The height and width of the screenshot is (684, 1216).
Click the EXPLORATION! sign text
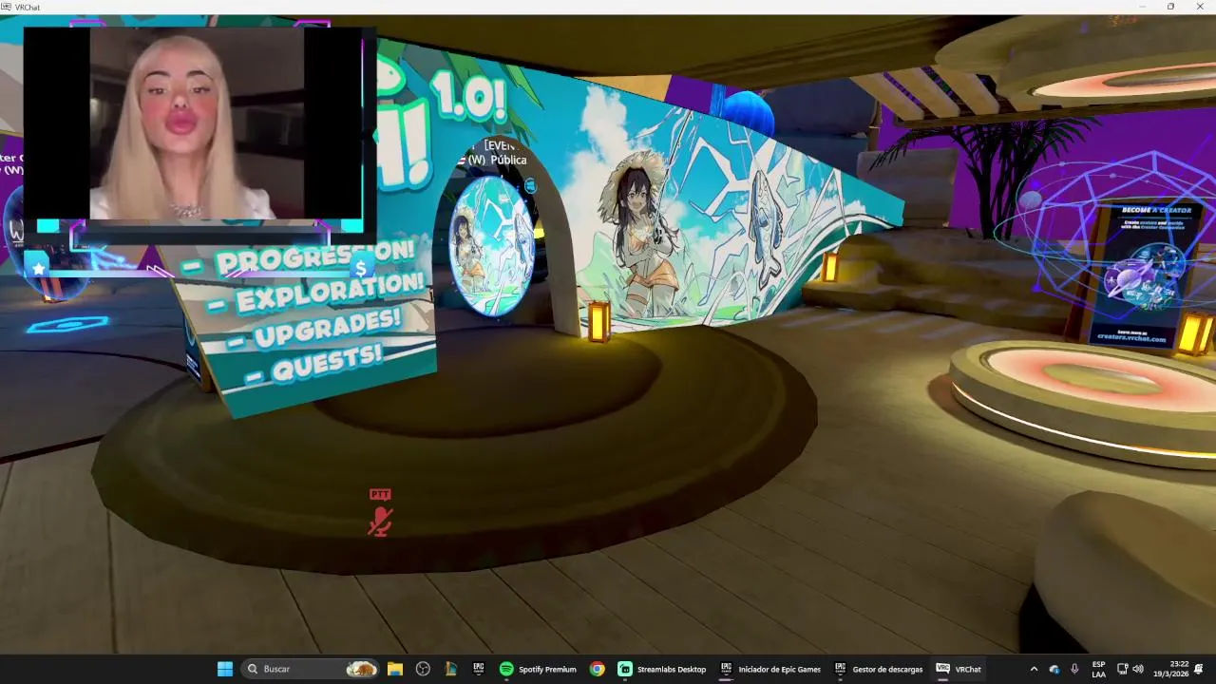329,292
